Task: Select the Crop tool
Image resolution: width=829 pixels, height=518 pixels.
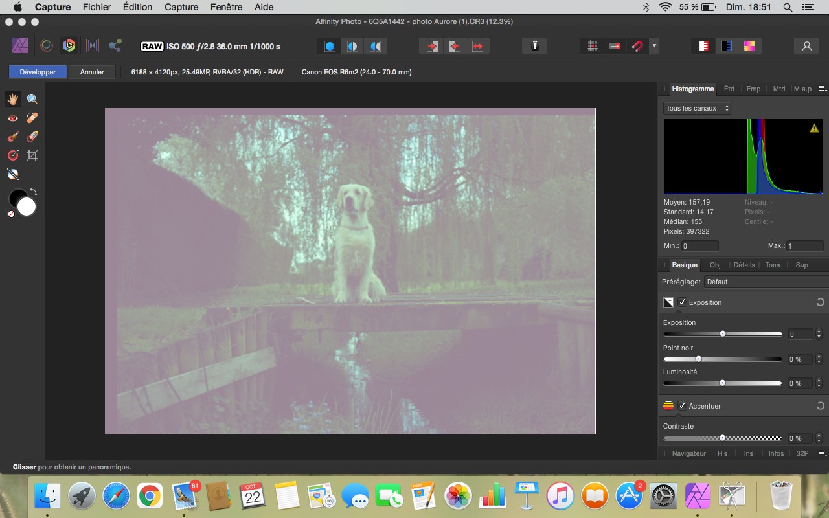Action: (32, 155)
